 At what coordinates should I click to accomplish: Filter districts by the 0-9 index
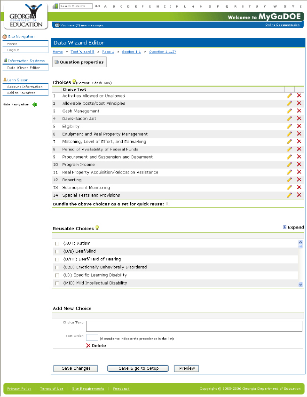click(x=98, y=6)
